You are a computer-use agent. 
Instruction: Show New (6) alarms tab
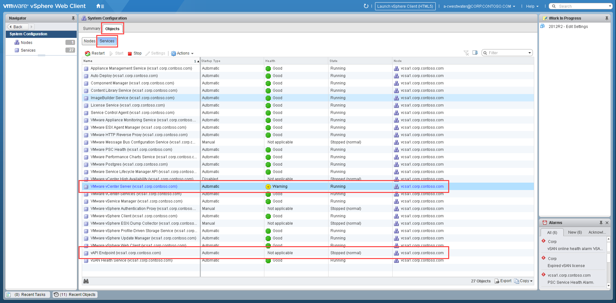point(575,232)
